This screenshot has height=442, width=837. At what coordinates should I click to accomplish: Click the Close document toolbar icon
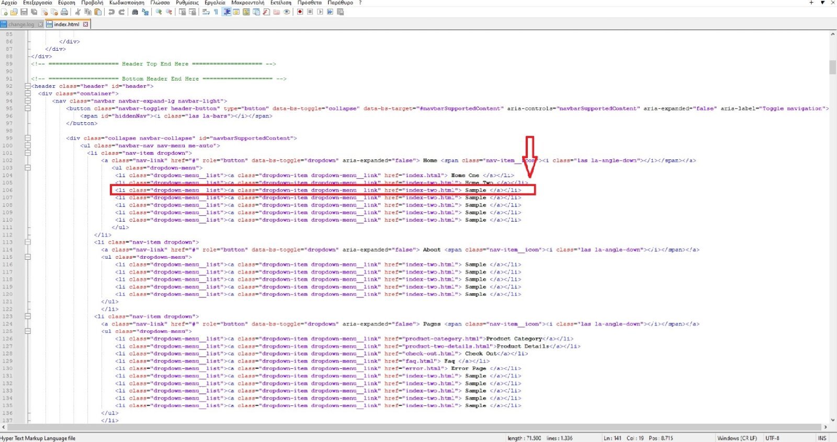click(44, 11)
